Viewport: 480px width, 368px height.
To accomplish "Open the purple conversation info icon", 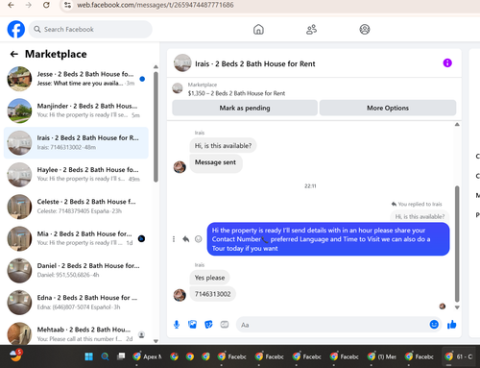I will coord(447,63).
